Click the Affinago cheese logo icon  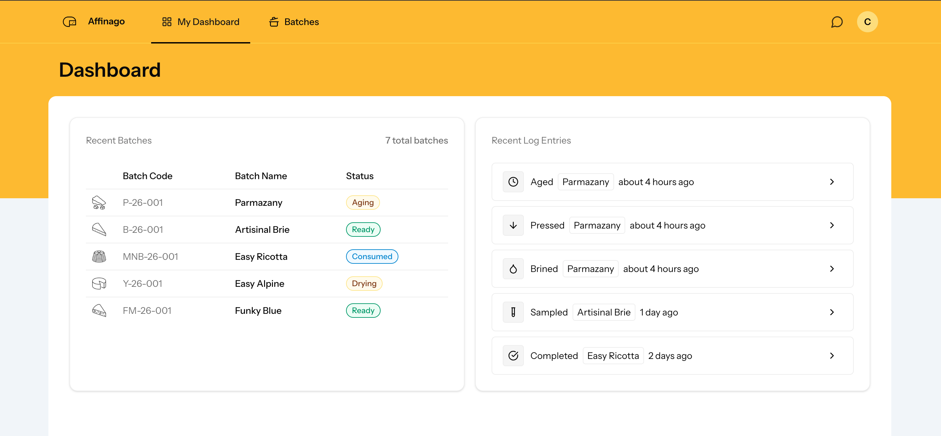click(x=69, y=21)
